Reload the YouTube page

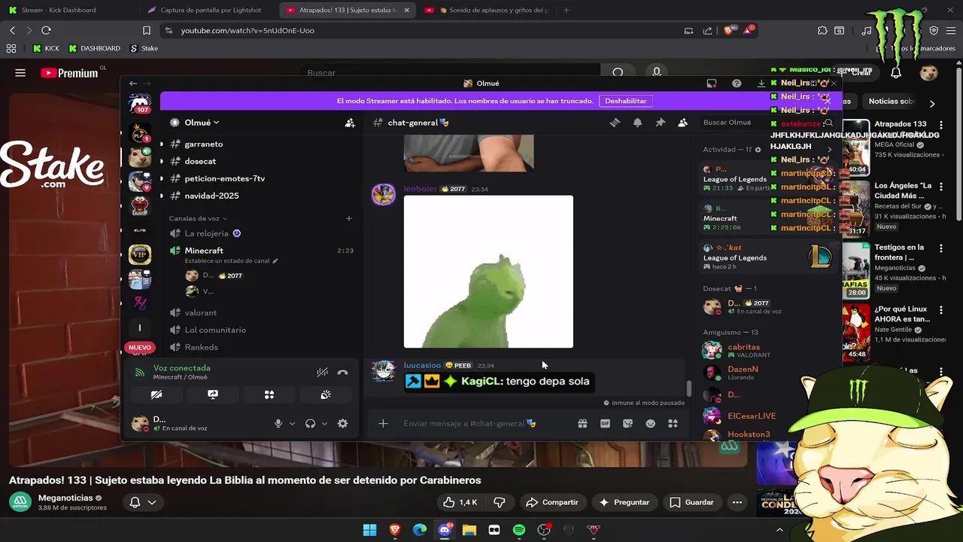46,30
